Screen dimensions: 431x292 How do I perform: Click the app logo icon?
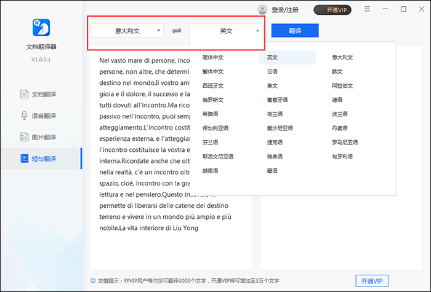click(x=41, y=27)
